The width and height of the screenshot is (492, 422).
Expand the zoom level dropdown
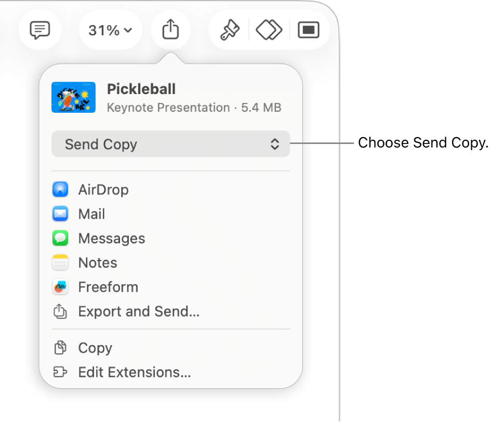tap(110, 30)
